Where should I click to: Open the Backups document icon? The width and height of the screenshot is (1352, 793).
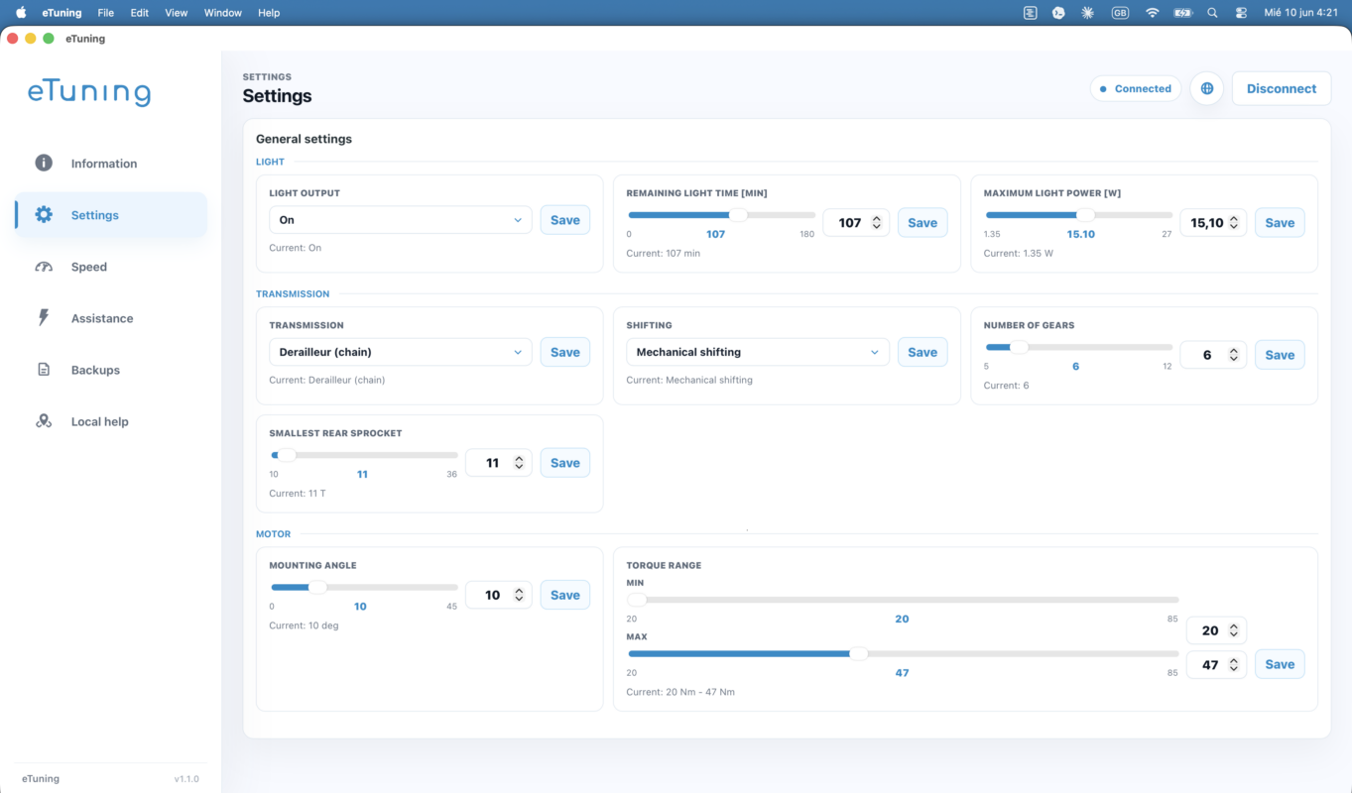tap(44, 370)
